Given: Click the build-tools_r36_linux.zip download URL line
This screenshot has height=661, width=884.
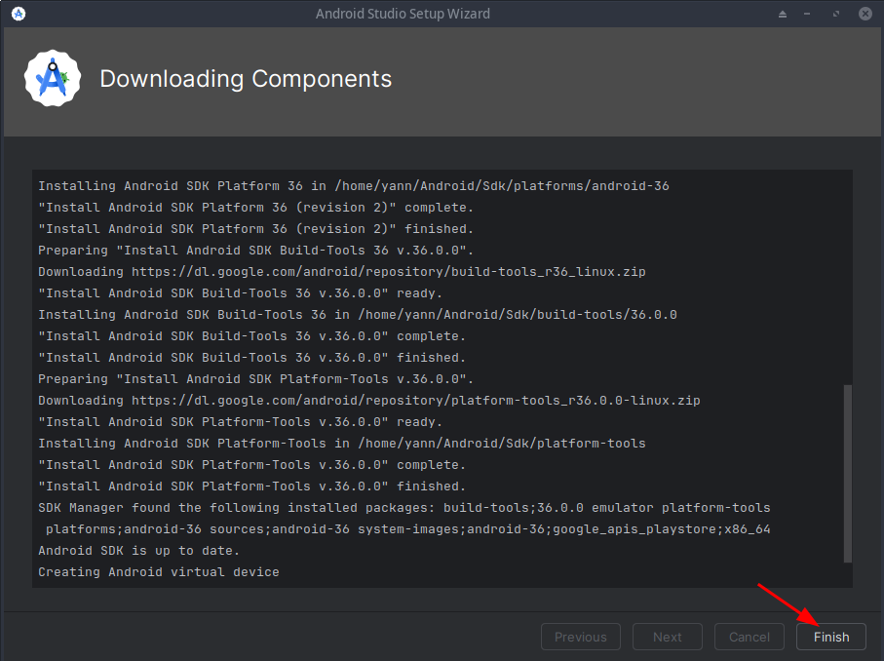Looking at the screenshot, I should click(x=341, y=272).
